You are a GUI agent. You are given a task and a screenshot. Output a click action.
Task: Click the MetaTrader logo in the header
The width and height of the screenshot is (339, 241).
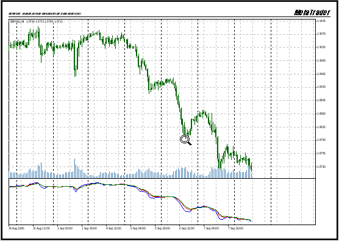[312, 13]
